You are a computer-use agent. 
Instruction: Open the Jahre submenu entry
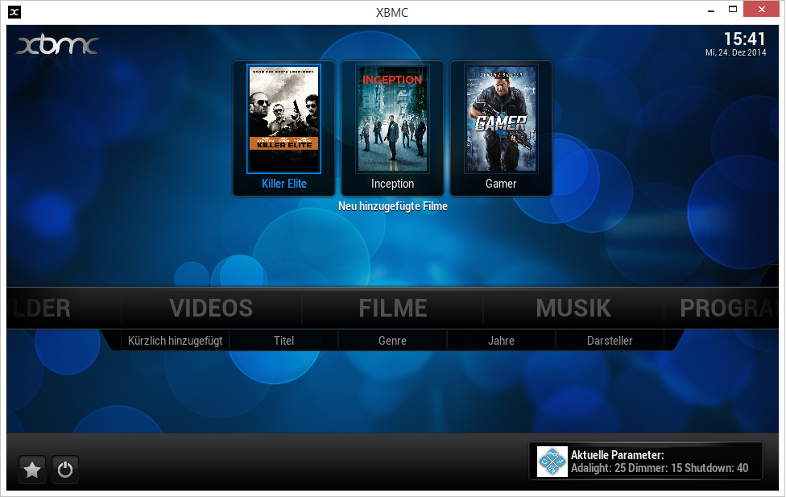tap(501, 341)
